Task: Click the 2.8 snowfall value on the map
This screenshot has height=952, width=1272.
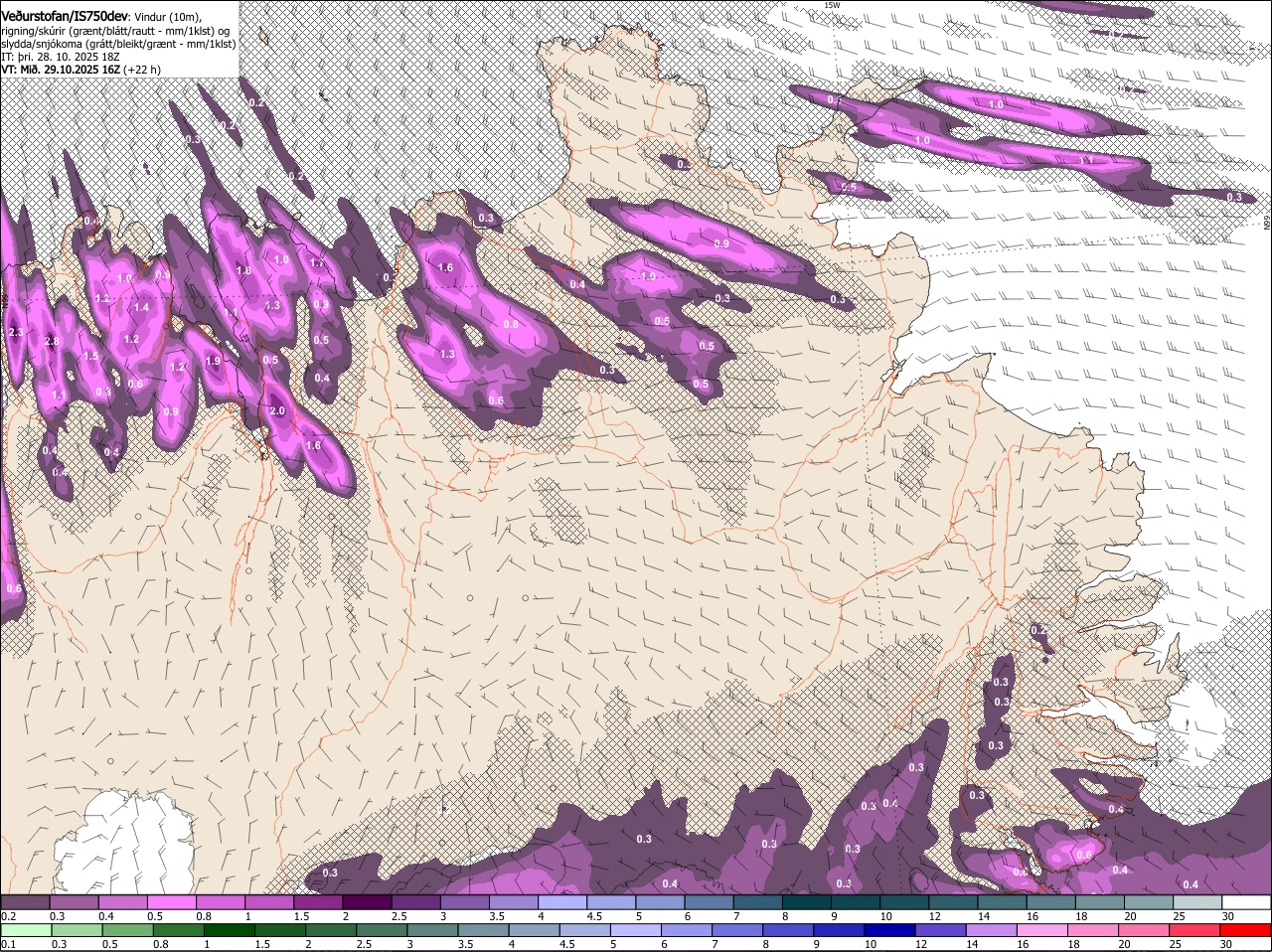Action: [x=53, y=342]
